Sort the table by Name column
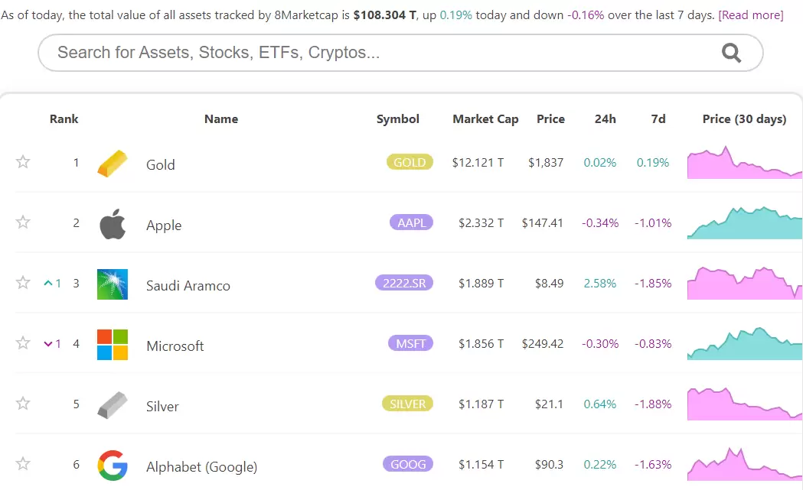The width and height of the screenshot is (803, 490). tap(221, 119)
